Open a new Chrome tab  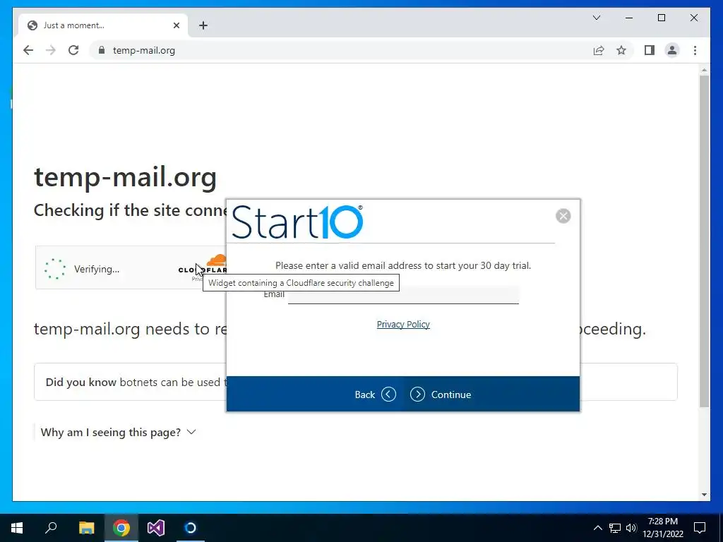pyautogui.click(x=203, y=25)
